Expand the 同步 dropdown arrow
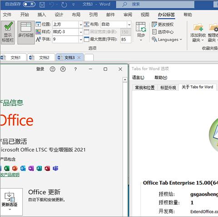The height and width of the screenshot is (217, 218). click(x=141, y=40)
